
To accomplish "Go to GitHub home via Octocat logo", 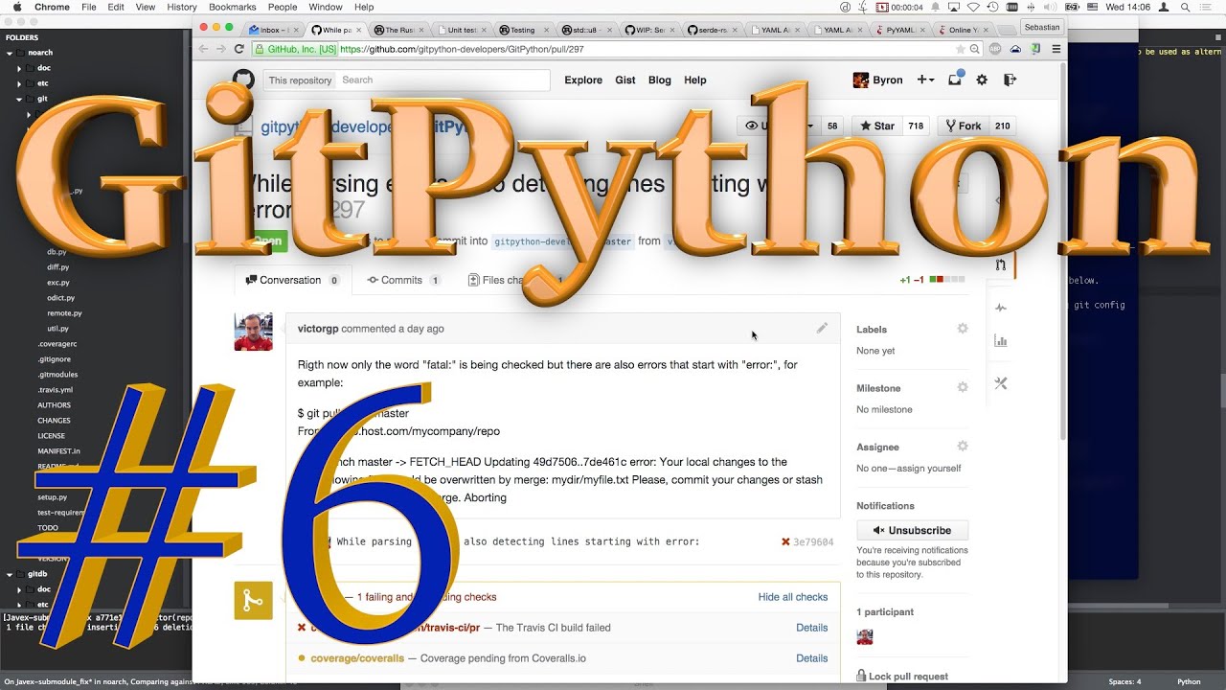I will tap(243, 80).
